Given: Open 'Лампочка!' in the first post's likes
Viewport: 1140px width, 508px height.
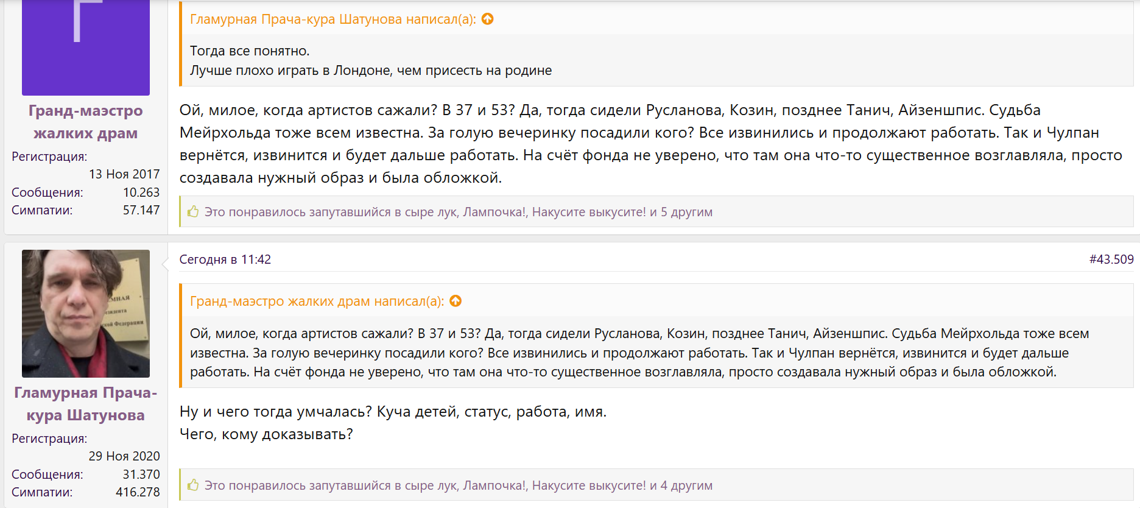Looking at the screenshot, I should [x=494, y=212].
